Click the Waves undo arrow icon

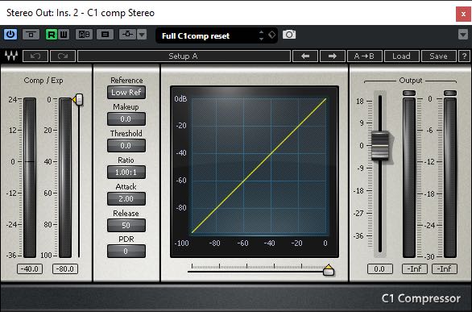pos(35,56)
